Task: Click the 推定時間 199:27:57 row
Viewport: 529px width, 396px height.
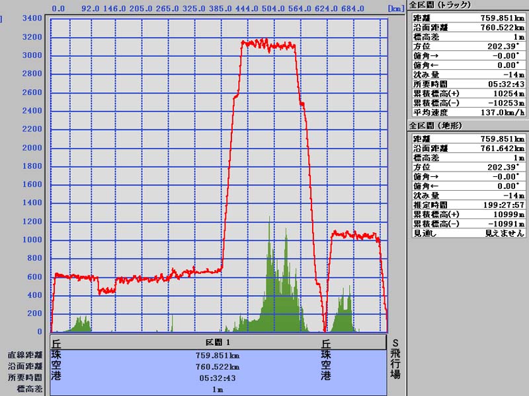Action: [468, 205]
